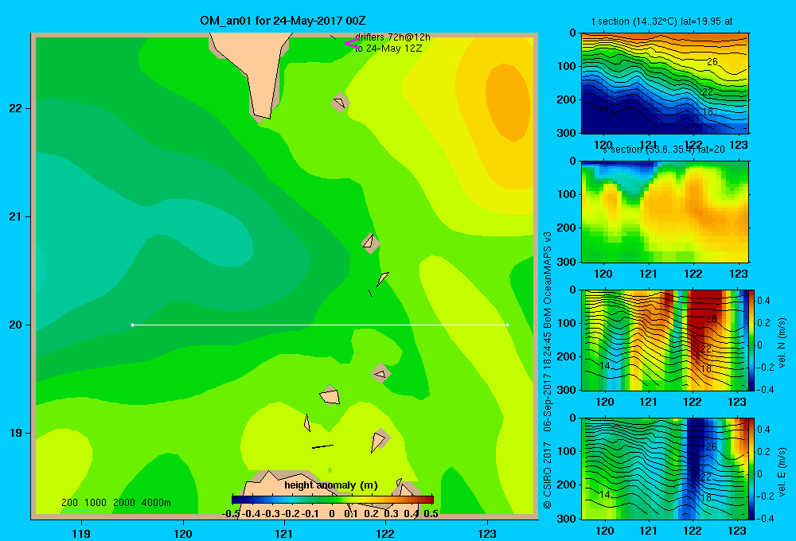
Task: Click latitude label '21' on main map axis
Action: [x=15, y=216]
